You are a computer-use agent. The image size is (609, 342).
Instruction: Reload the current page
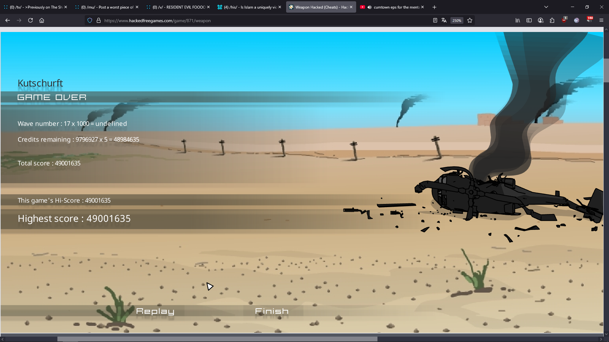30,21
